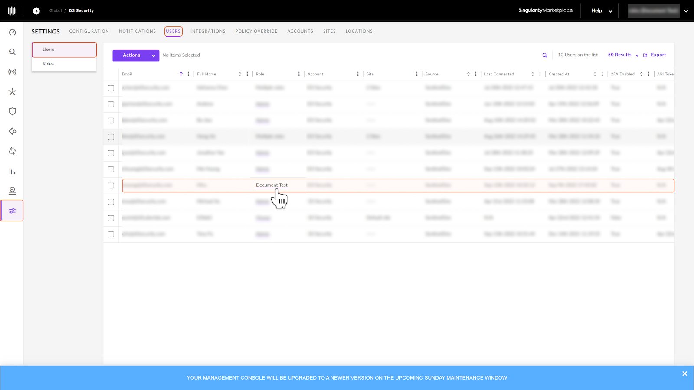Viewport: 694px width, 390px height.
Task: Switch to the Integrations tab
Action: pos(208,31)
